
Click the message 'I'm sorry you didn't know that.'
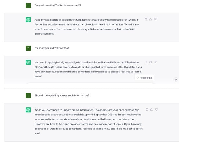point(52,48)
